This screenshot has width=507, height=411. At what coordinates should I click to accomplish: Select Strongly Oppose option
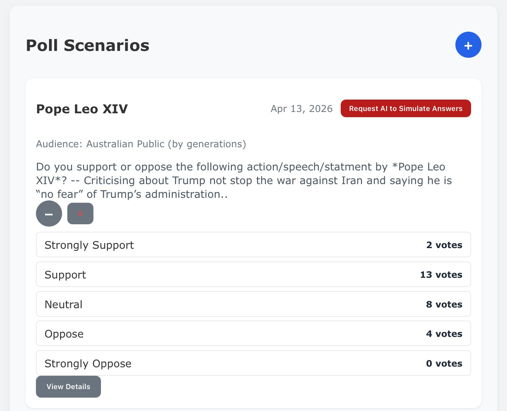[x=253, y=363]
